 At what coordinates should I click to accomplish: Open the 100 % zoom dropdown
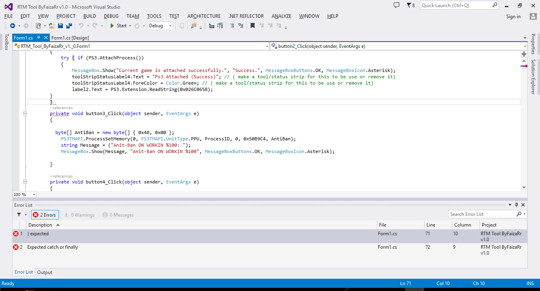click(34, 195)
